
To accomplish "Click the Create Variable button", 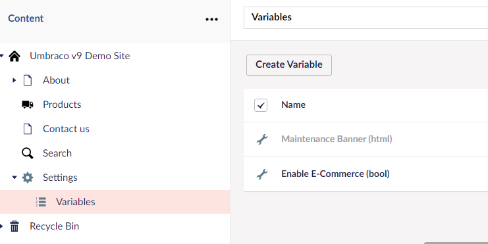I will [289, 65].
